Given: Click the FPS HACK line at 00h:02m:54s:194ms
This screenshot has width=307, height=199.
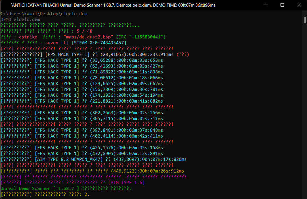Looking at the screenshot, I should coord(82,96).
